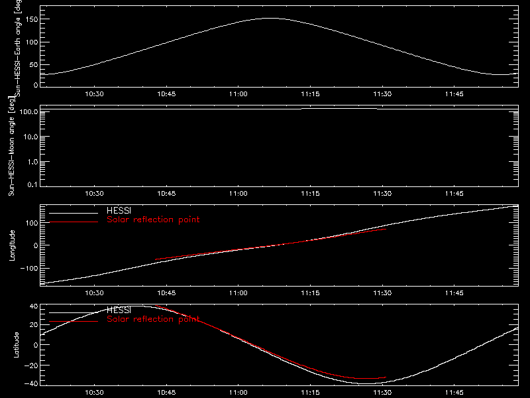530x398 pixels.
Task: Click the 0 tick label on Longitude axis
Action: point(36,245)
